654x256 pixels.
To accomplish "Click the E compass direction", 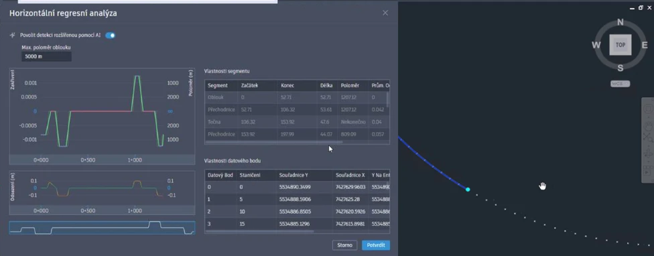I will [x=645, y=45].
